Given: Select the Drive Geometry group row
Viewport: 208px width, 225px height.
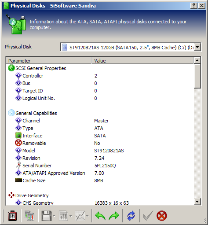Looking at the screenshot, I should click(100, 195).
